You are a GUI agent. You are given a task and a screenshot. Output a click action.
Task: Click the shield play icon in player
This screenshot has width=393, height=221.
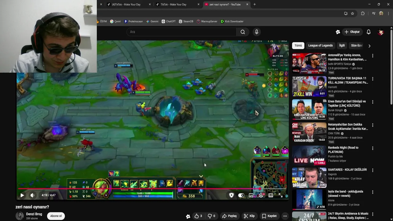pos(232,195)
